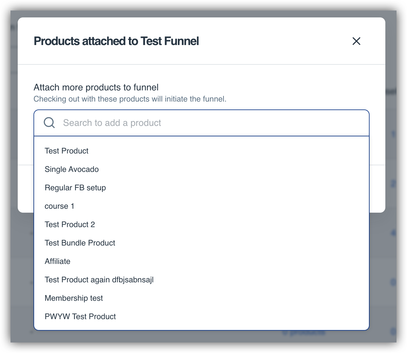Select 'course 1' in the dropdown list
This screenshot has width=407, height=353.
pyautogui.click(x=59, y=206)
